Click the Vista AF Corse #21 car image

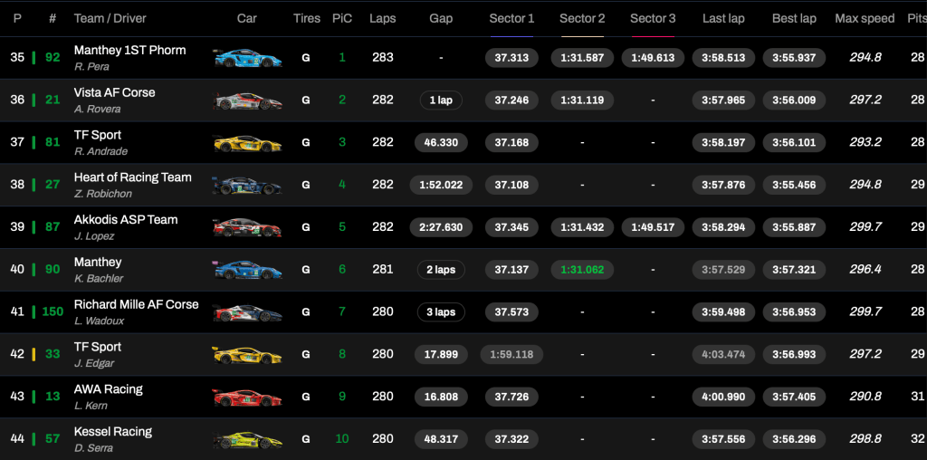click(x=247, y=101)
